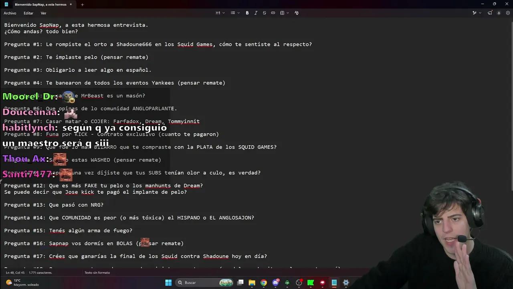The image size is (513, 289).
Task: Click 'Jose kick' in the hair implant line
Action: pyautogui.click(x=79, y=192)
